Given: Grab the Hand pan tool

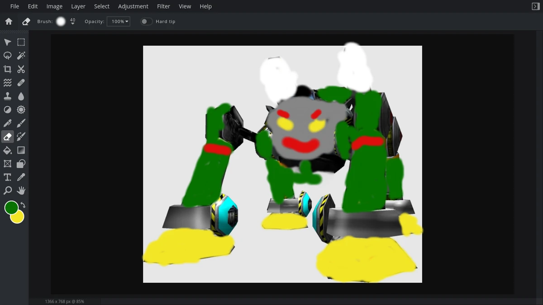Looking at the screenshot, I should [21, 190].
